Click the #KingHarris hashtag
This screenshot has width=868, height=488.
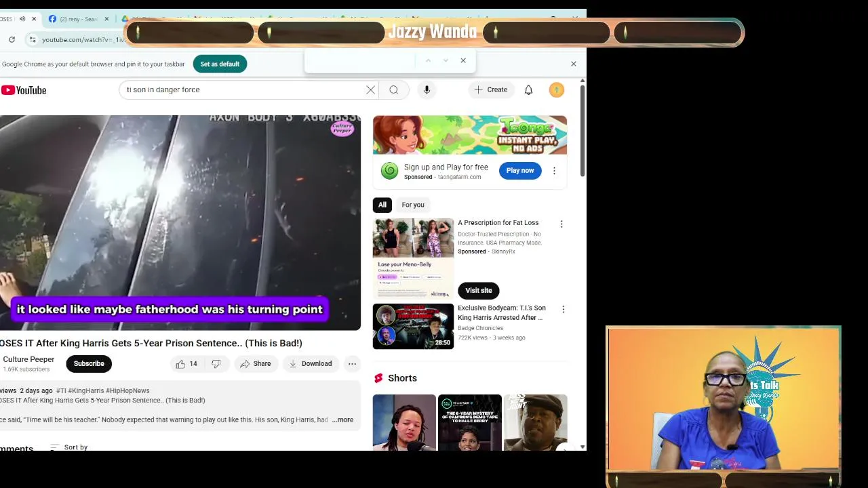tap(85, 390)
